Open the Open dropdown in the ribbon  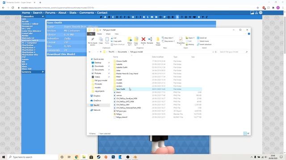(x=190, y=38)
